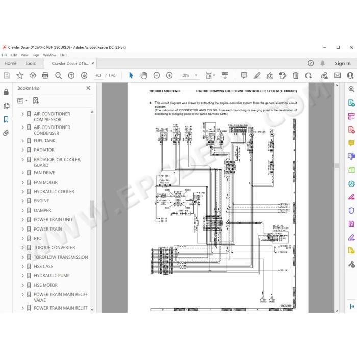Add bookmark star to file

point(20,75)
